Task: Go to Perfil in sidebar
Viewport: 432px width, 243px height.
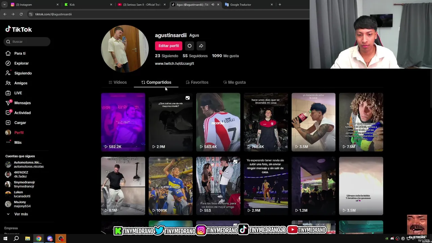Action: pos(15,133)
